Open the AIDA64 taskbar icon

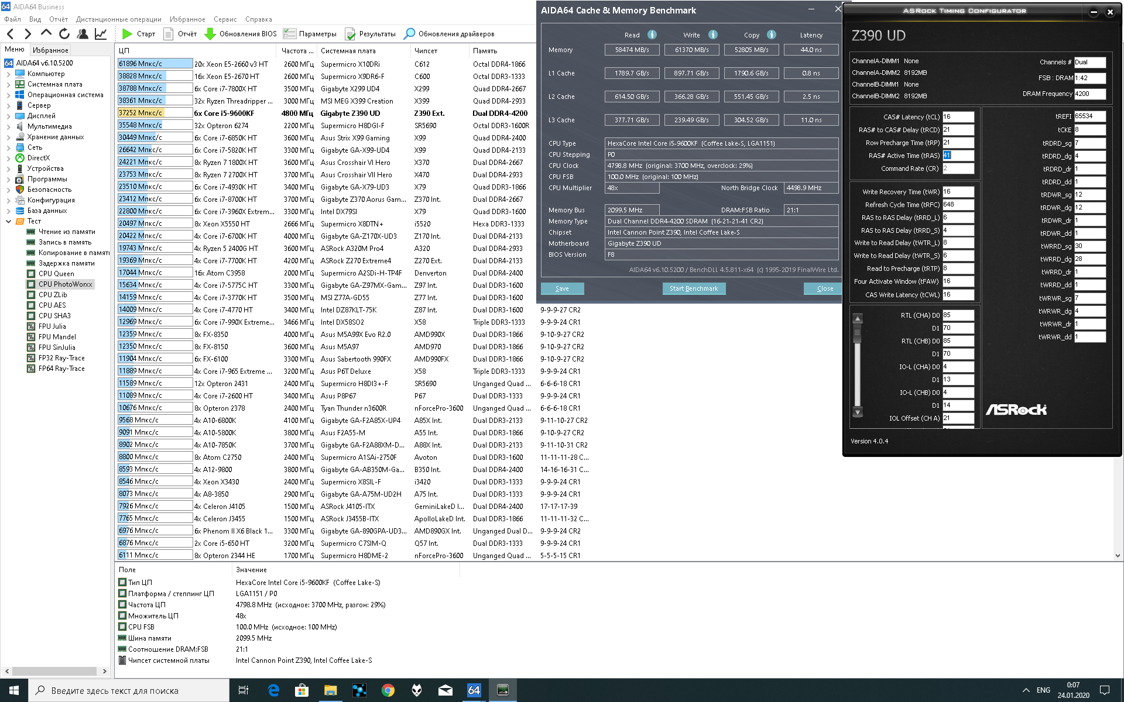474,690
